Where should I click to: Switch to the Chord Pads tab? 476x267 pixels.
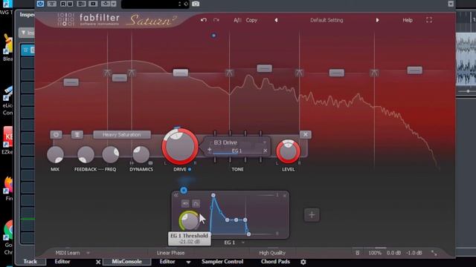coord(275,262)
